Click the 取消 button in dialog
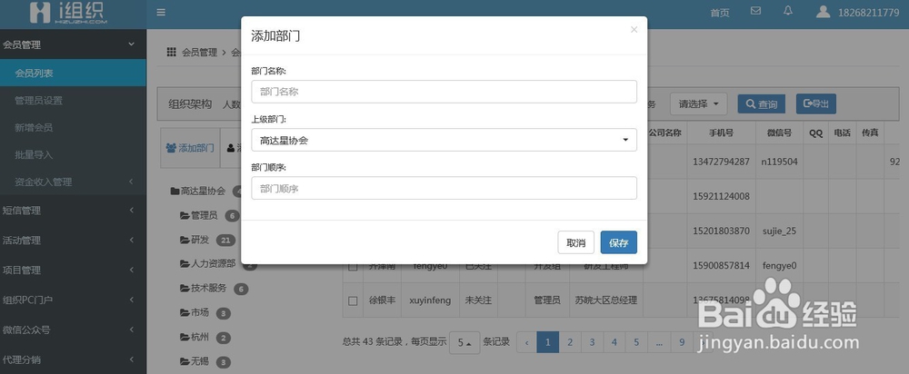Screen dimensions: 909x374 [x=575, y=242]
